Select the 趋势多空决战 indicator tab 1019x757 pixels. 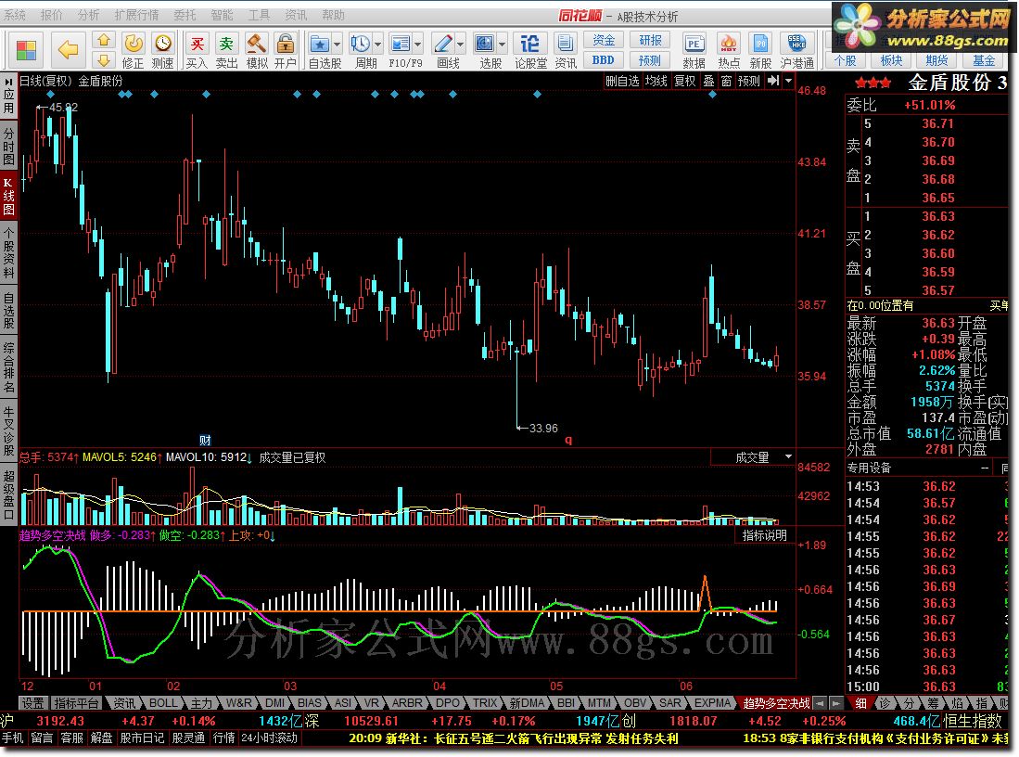(x=776, y=703)
